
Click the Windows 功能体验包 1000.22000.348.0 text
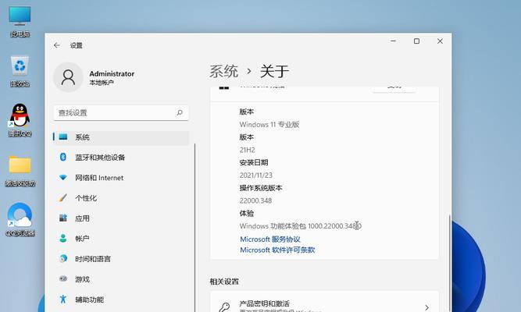click(301, 226)
